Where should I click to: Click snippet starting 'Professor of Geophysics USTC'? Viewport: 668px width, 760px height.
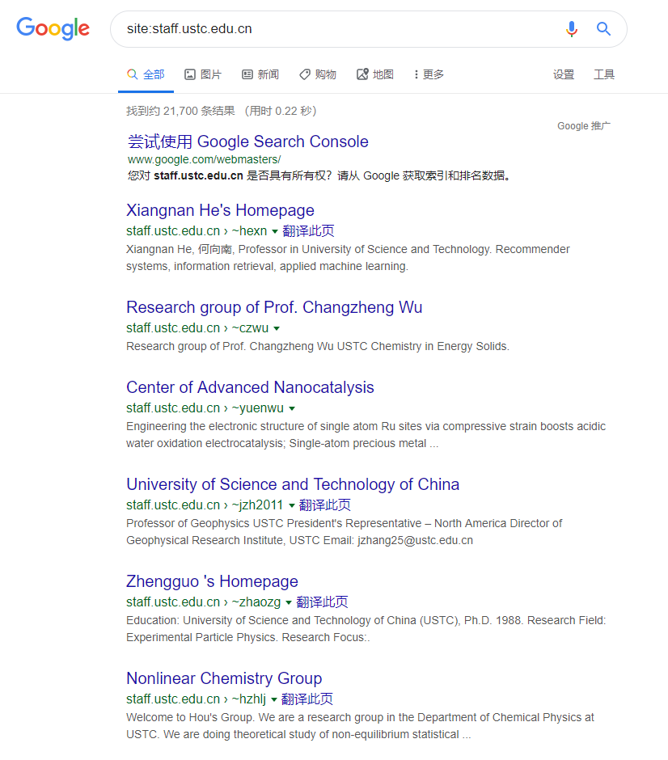[x=344, y=532]
